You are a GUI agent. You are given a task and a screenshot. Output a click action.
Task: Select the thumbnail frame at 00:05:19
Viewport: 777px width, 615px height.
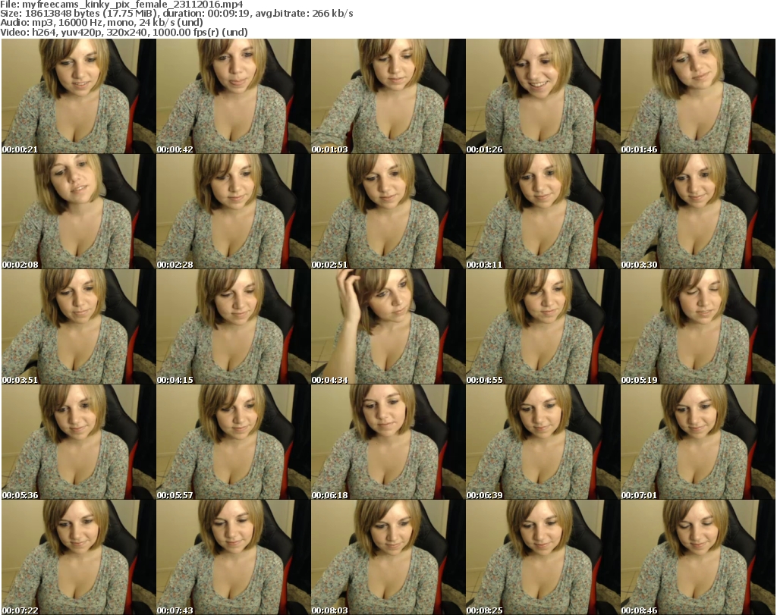[x=698, y=327]
